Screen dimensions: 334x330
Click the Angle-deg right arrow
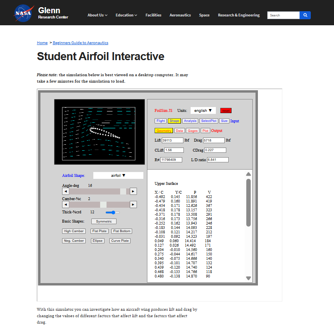(133, 191)
